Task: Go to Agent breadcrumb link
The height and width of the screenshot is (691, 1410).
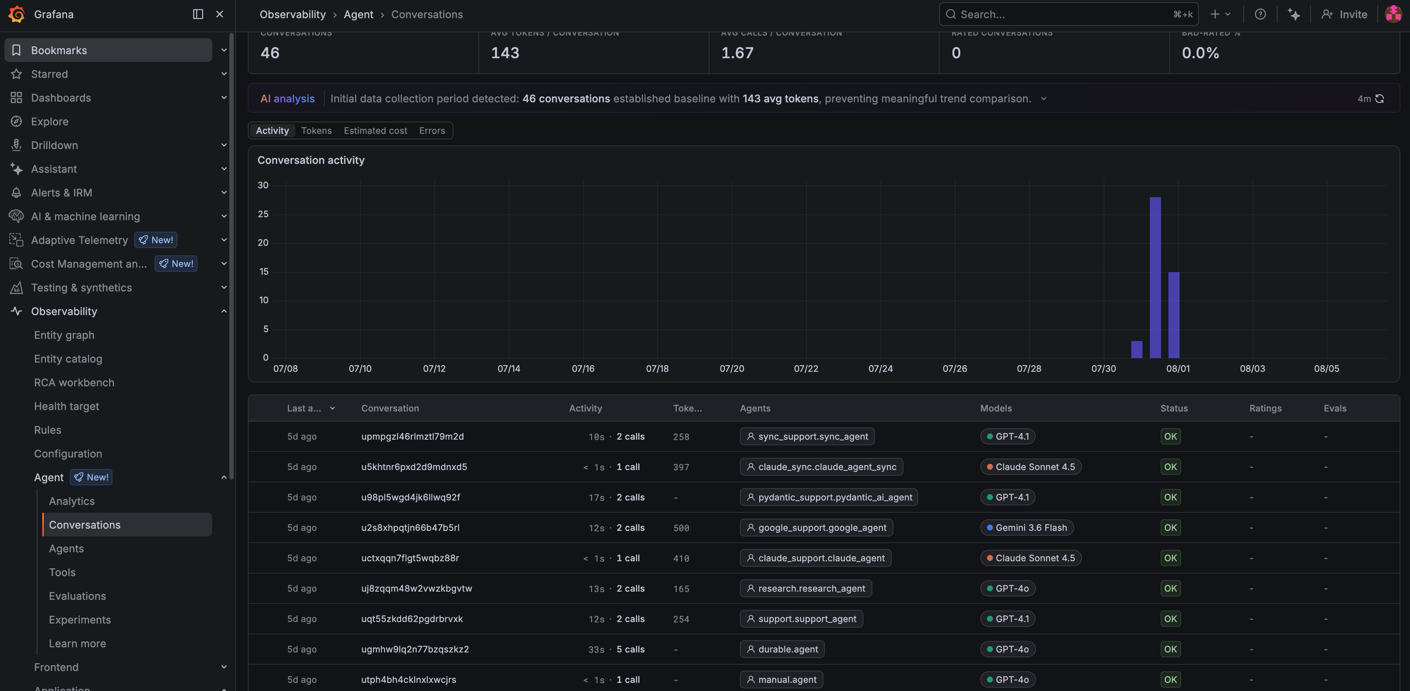Action: tap(358, 14)
